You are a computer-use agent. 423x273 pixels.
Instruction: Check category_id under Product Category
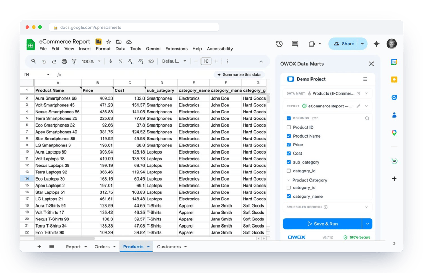click(x=289, y=188)
